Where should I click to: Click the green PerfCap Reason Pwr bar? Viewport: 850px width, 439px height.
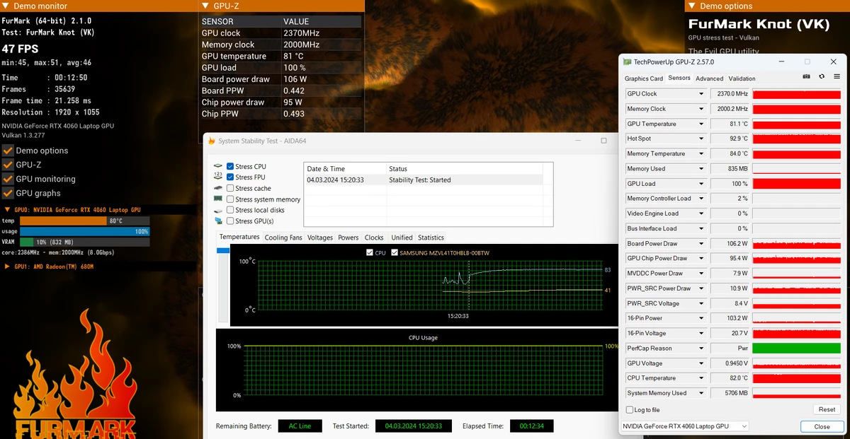pyautogui.click(x=796, y=348)
